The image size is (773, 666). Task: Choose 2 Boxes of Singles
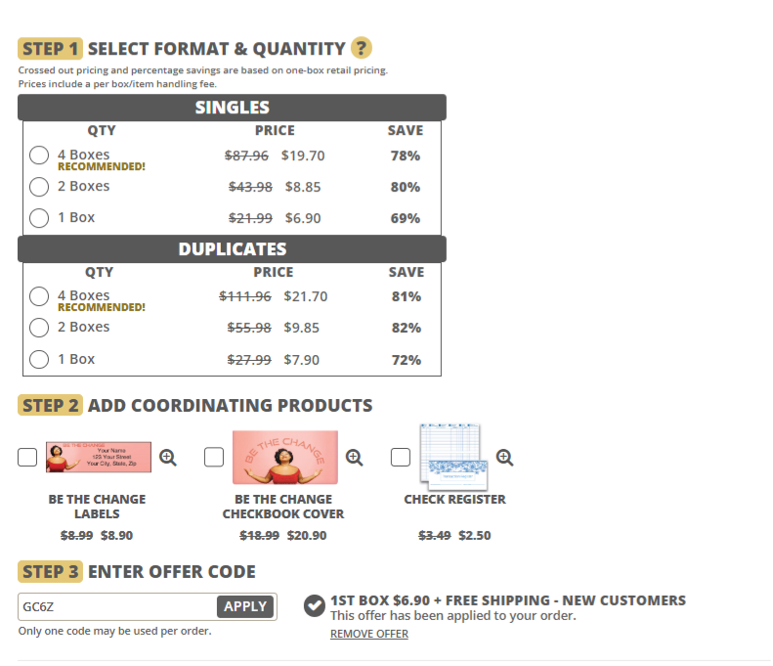pos(39,187)
